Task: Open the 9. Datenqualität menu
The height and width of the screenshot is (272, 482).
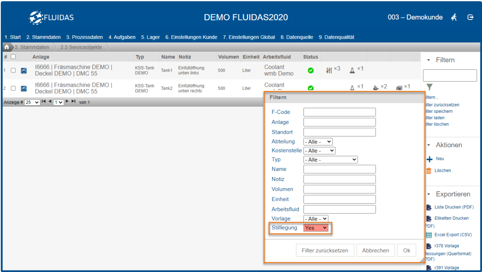Action: point(336,37)
